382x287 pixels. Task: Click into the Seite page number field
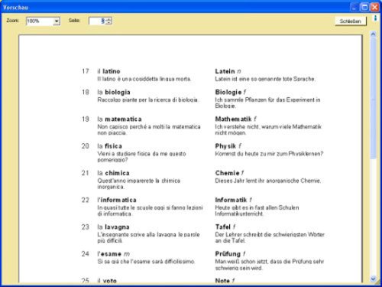tap(97, 21)
